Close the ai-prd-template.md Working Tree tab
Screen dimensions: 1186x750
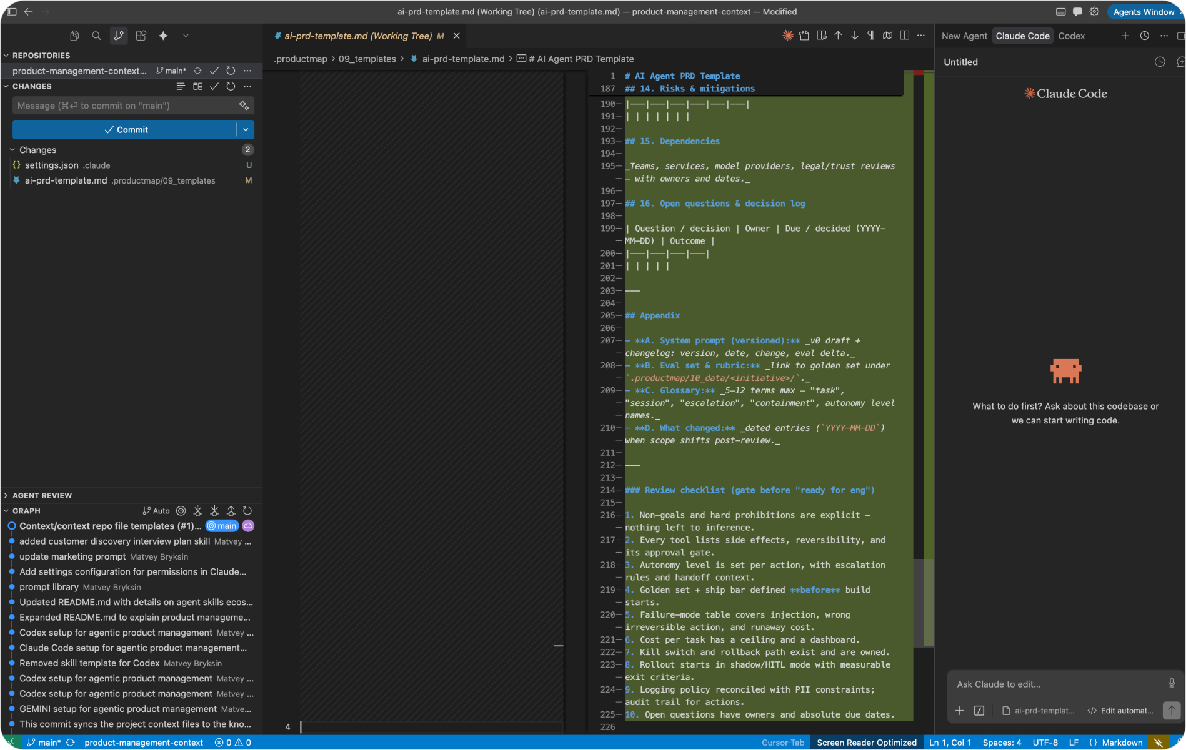coord(457,36)
